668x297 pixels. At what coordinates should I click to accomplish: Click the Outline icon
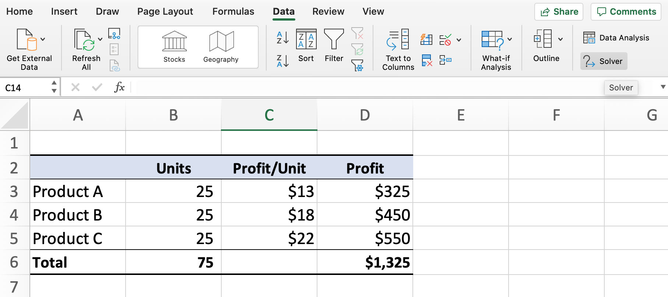pos(543,39)
